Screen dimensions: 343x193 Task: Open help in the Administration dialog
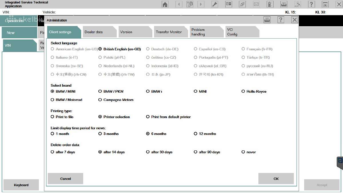tap(281, 20)
